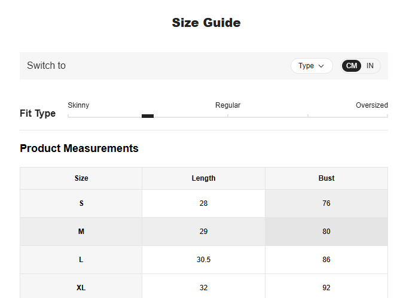Select the Oversized fit label
This screenshot has width=406, height=298.
point(371,105)
